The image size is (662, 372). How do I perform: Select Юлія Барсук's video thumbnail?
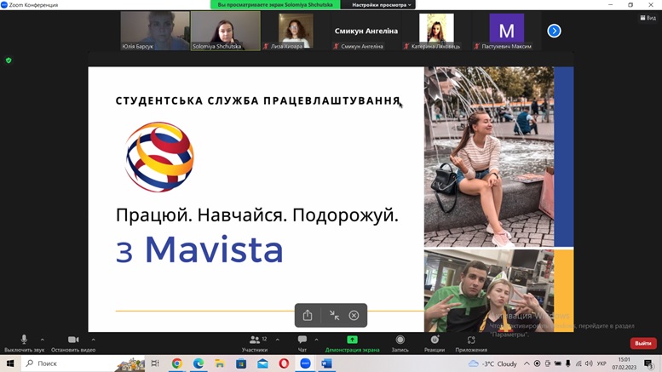pyautogui.click(x=155, y=31)
